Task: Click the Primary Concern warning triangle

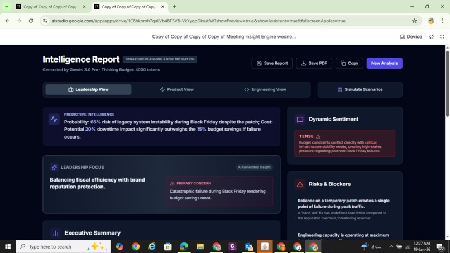Action: [x=172, y=183]
